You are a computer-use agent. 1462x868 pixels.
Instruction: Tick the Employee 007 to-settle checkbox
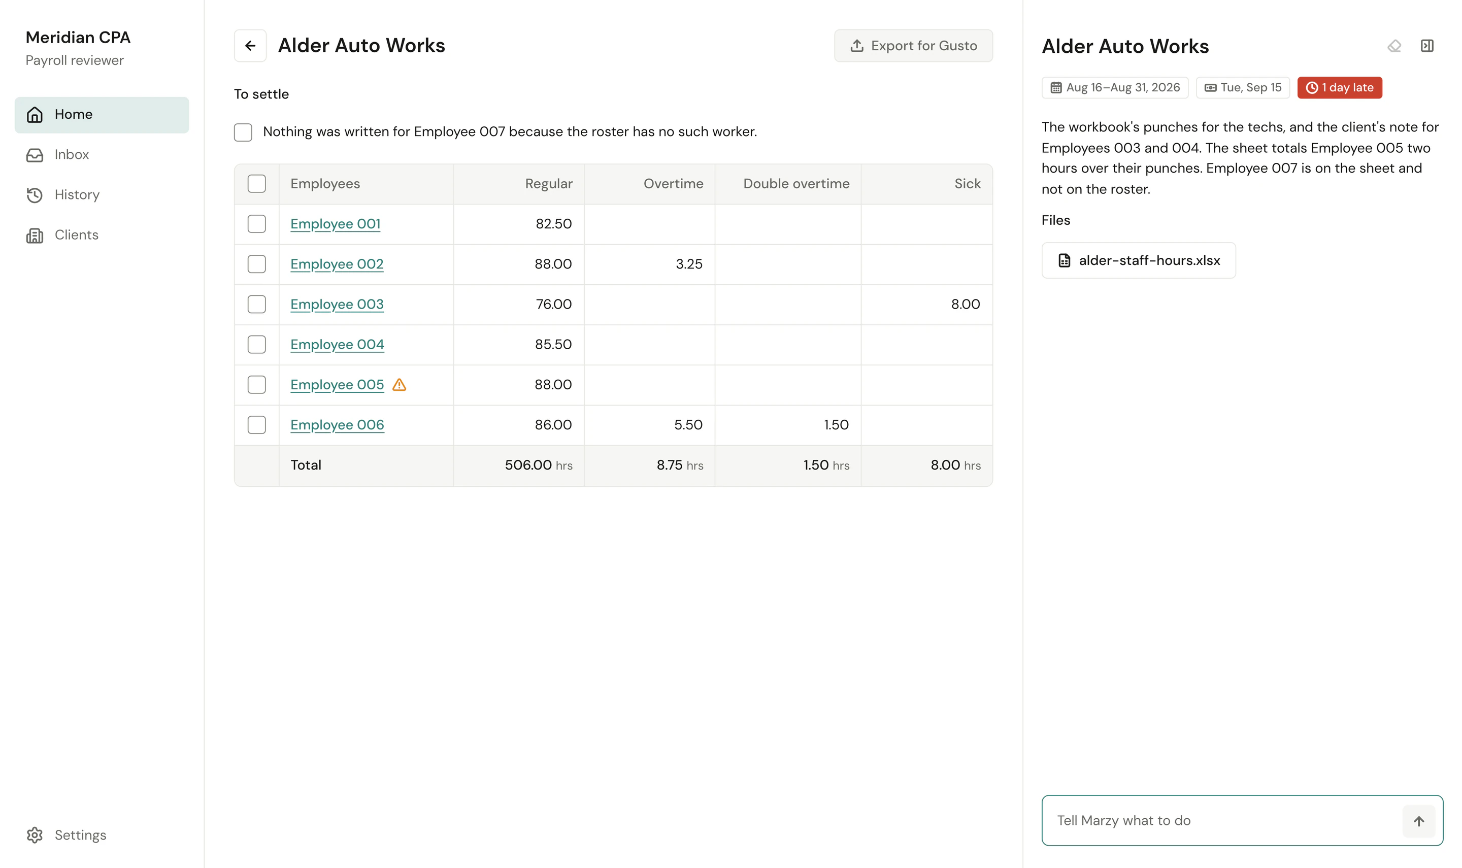(x=243, y=132)
